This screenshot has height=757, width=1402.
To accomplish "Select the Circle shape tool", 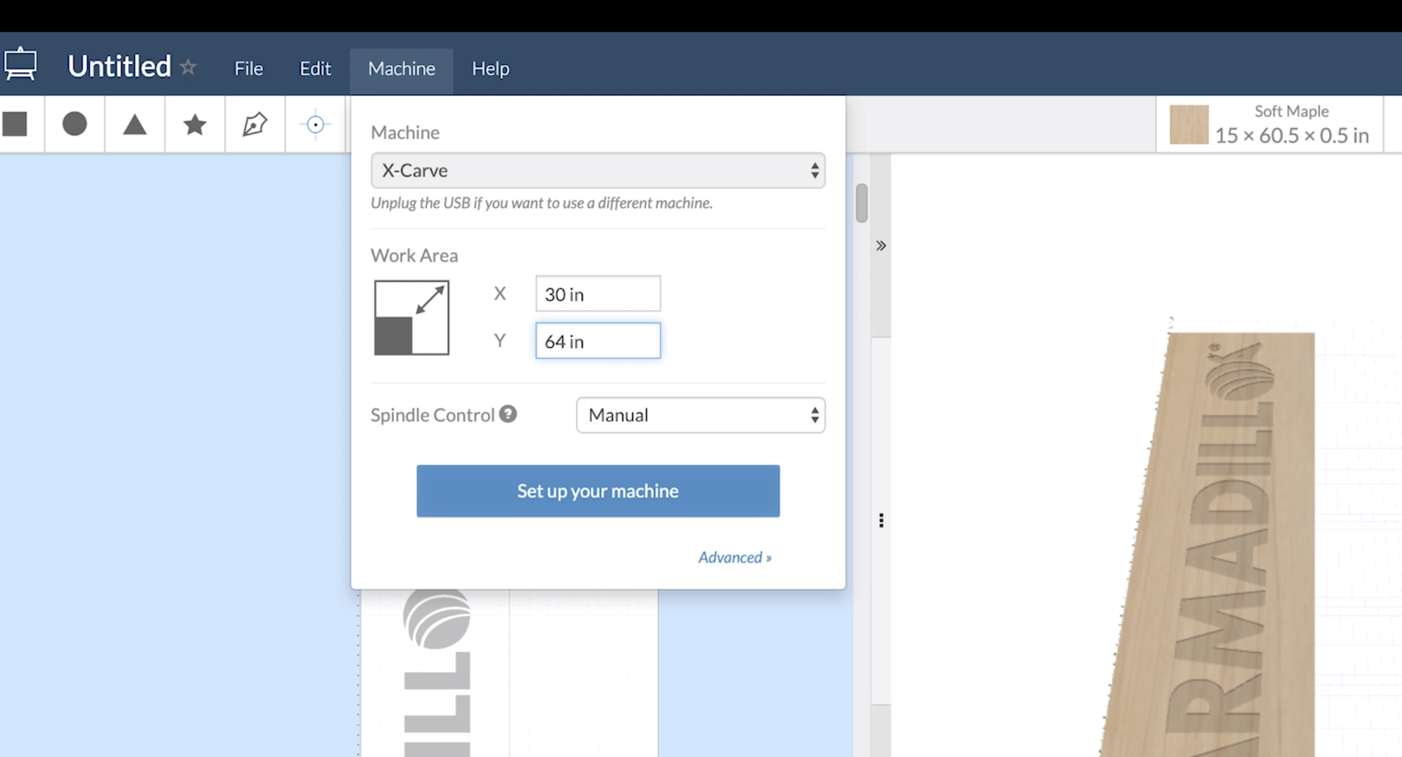I will tap(75, 125).
